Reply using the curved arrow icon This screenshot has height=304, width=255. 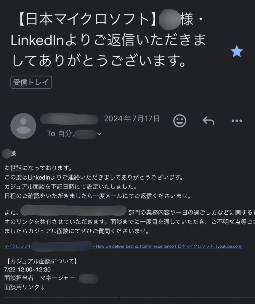[208, 121]
